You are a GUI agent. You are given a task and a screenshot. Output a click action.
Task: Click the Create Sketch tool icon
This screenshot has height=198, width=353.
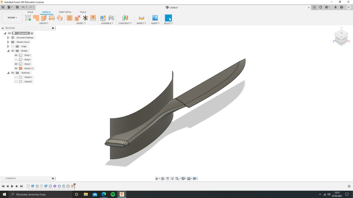[x=28, y=18]
